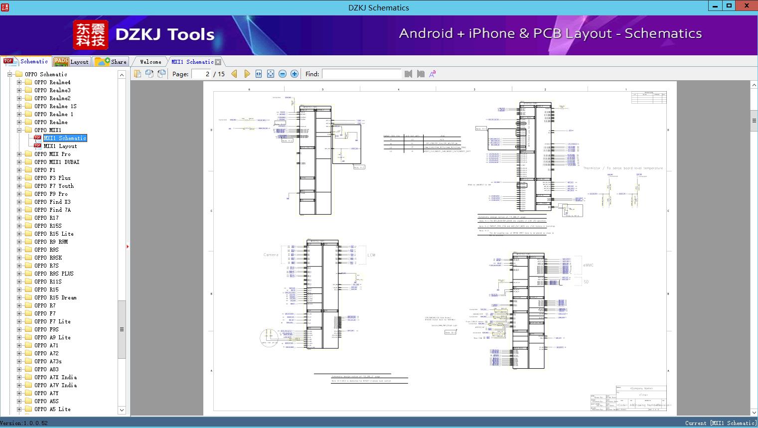Open the Share side tab

tap(111, 62)
